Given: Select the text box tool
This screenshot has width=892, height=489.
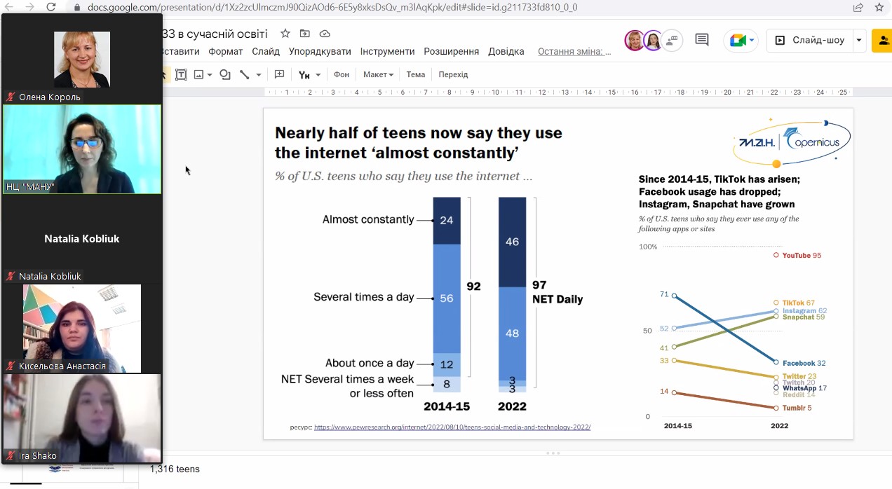Looking at the screenshot, I should coord(181,74).
